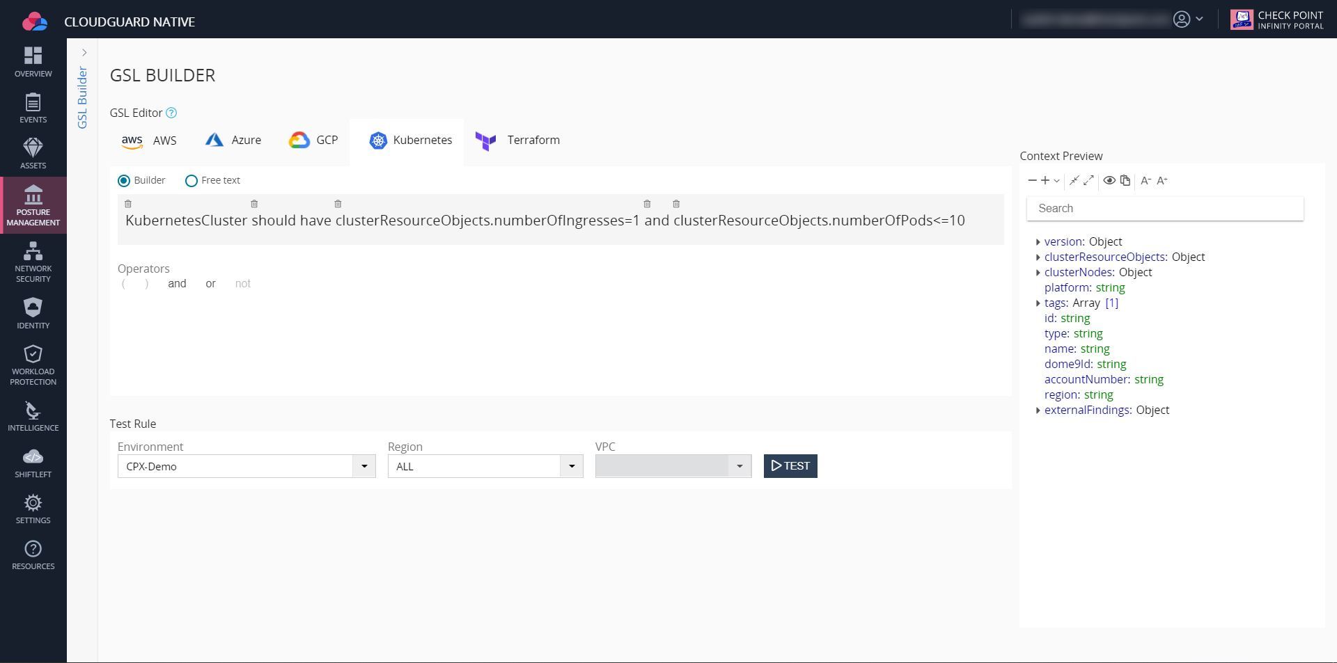Expand the clusterResourceObjects node
1337x663 pixels.
tap(1038, 257)
